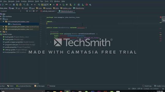The height and width of the screenshot is (92, 165).
Task: Click the Run with Coverage icon
Action: coord(60,5)
